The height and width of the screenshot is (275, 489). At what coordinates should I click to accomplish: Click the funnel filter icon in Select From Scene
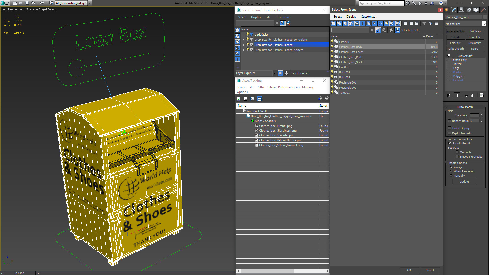pyautogui.click(x=424, y=23)
